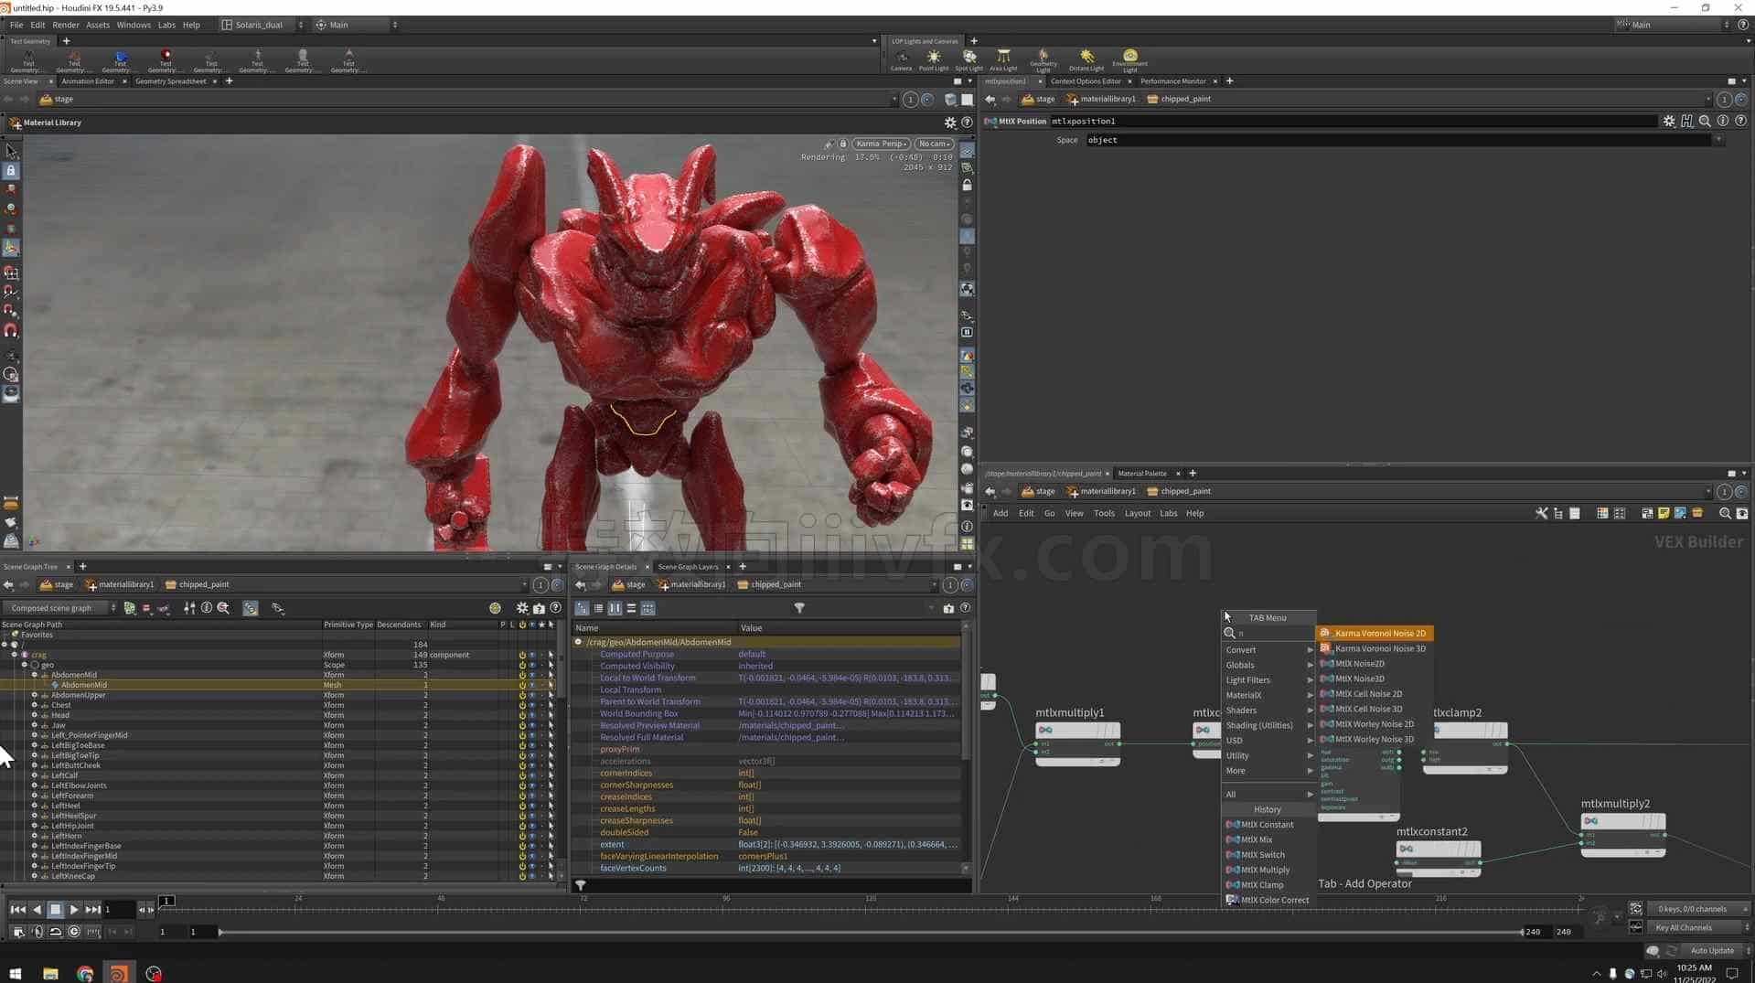Select MtlX Noise3D from the TAB menu
This screenshot has height=983, width=1755.
coord(1359,678)
